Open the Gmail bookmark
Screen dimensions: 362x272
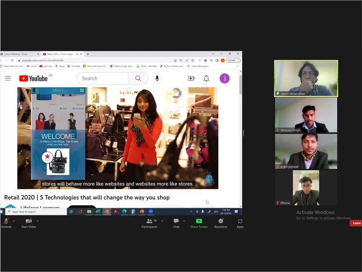point(32,66)
